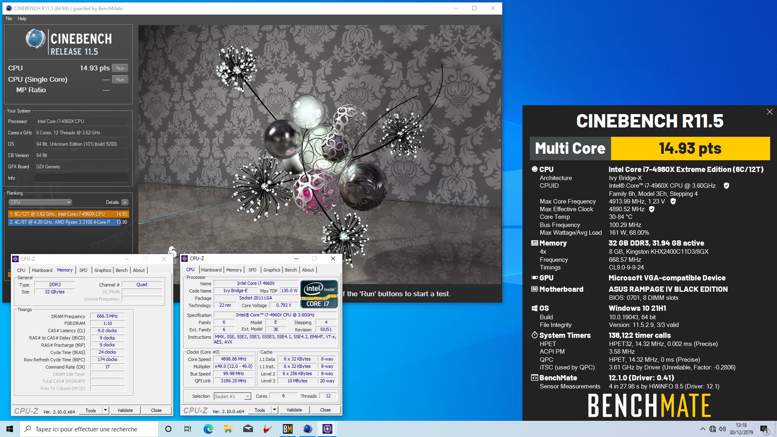The image size is (777, 437).
Task: Switch to CPU-Z taskbar icon
Action: tap(327, 429)
